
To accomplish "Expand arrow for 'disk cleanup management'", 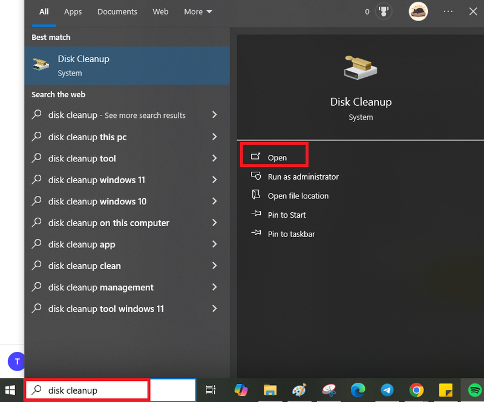I will (x=215, y=287).
